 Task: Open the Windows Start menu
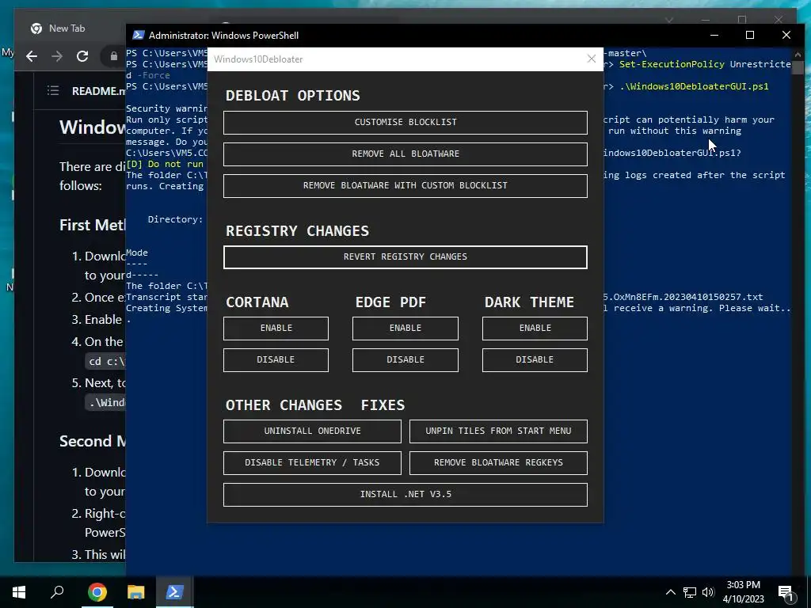19,592
